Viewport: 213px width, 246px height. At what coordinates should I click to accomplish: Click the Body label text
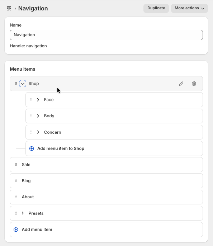[x=49, y=116]
